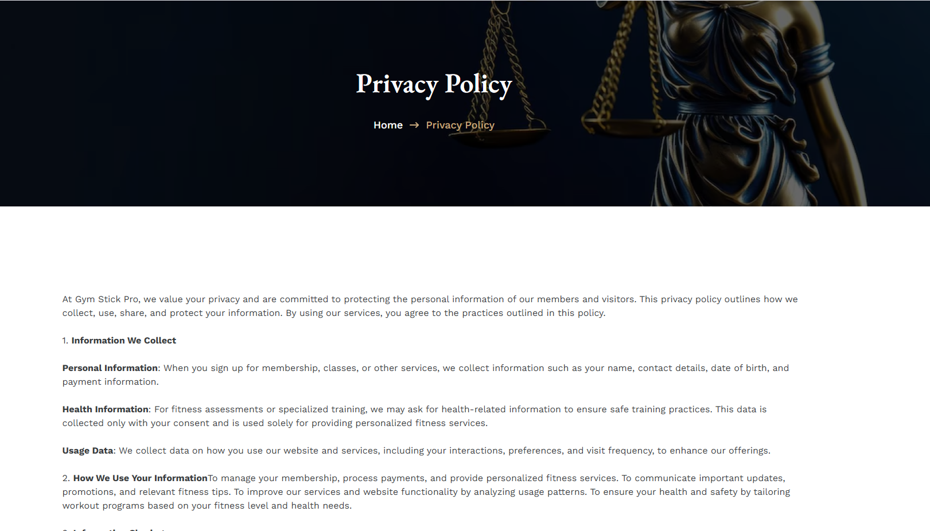This screenshot has width=930, height=531.
Task: Open the Home breadcrumb link
Action: [x=388, y=125]
